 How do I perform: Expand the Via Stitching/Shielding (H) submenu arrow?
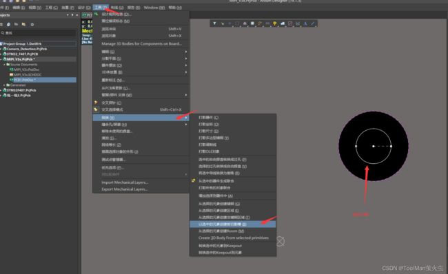tap(186, 125)
